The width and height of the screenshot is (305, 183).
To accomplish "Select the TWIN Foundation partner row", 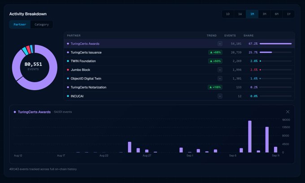I will click(x=179, y=61).
